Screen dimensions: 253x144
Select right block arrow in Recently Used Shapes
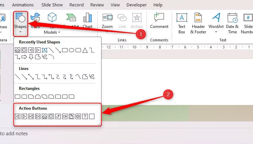24,57
